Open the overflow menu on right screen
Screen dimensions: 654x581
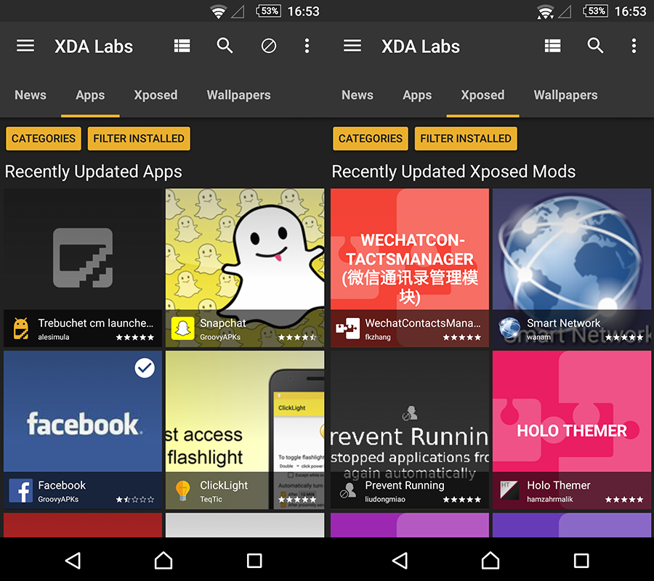pos(634,46)
